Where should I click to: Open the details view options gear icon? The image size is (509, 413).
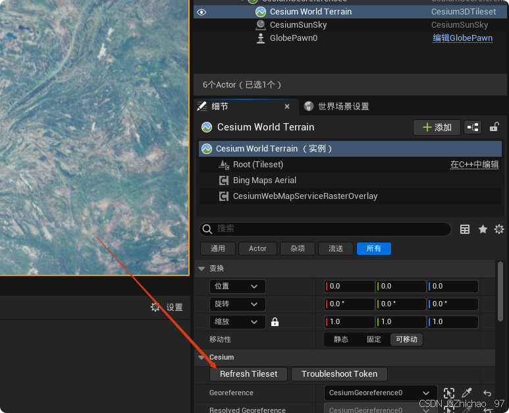[x=499, y=229]
